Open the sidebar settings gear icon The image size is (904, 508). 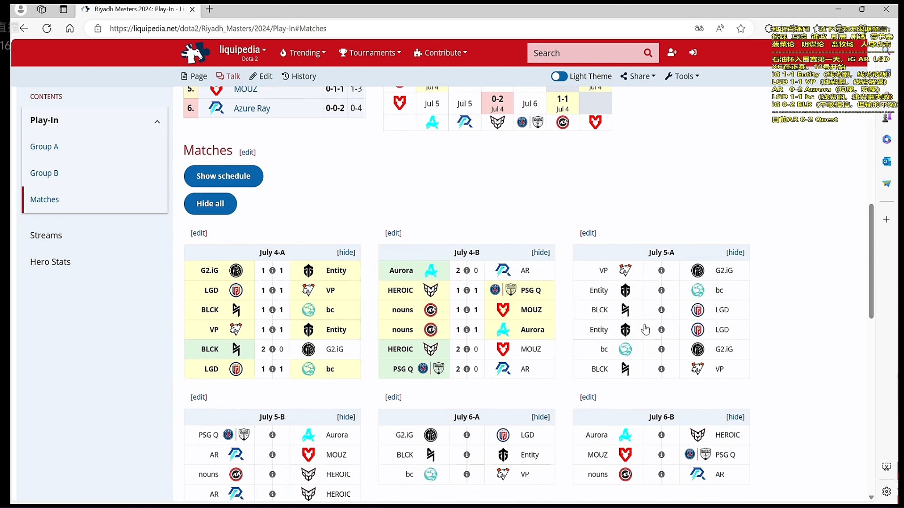click(x=887, y=491)
